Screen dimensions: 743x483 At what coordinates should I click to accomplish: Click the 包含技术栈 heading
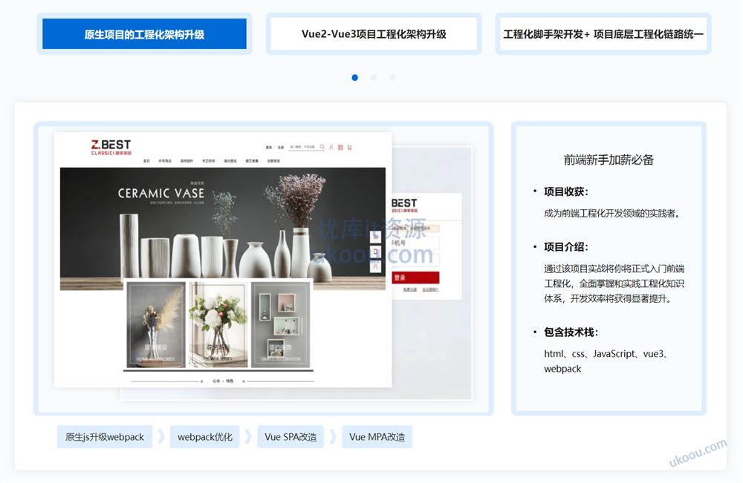[571, 332]
